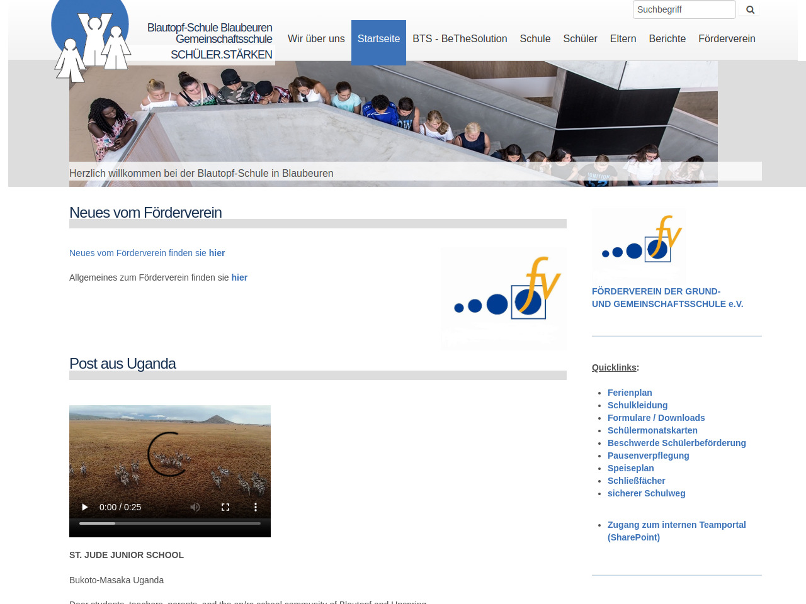Open the Ferienplan quicklink
The width and height of the screenshot is (806, 604).
click(x=630, y=393)
